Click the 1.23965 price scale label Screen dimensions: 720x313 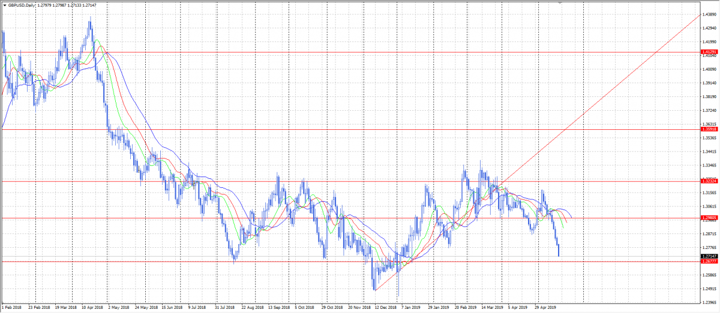coord(710,302)
